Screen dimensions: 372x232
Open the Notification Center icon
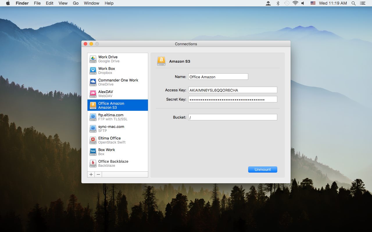[362, 3]
